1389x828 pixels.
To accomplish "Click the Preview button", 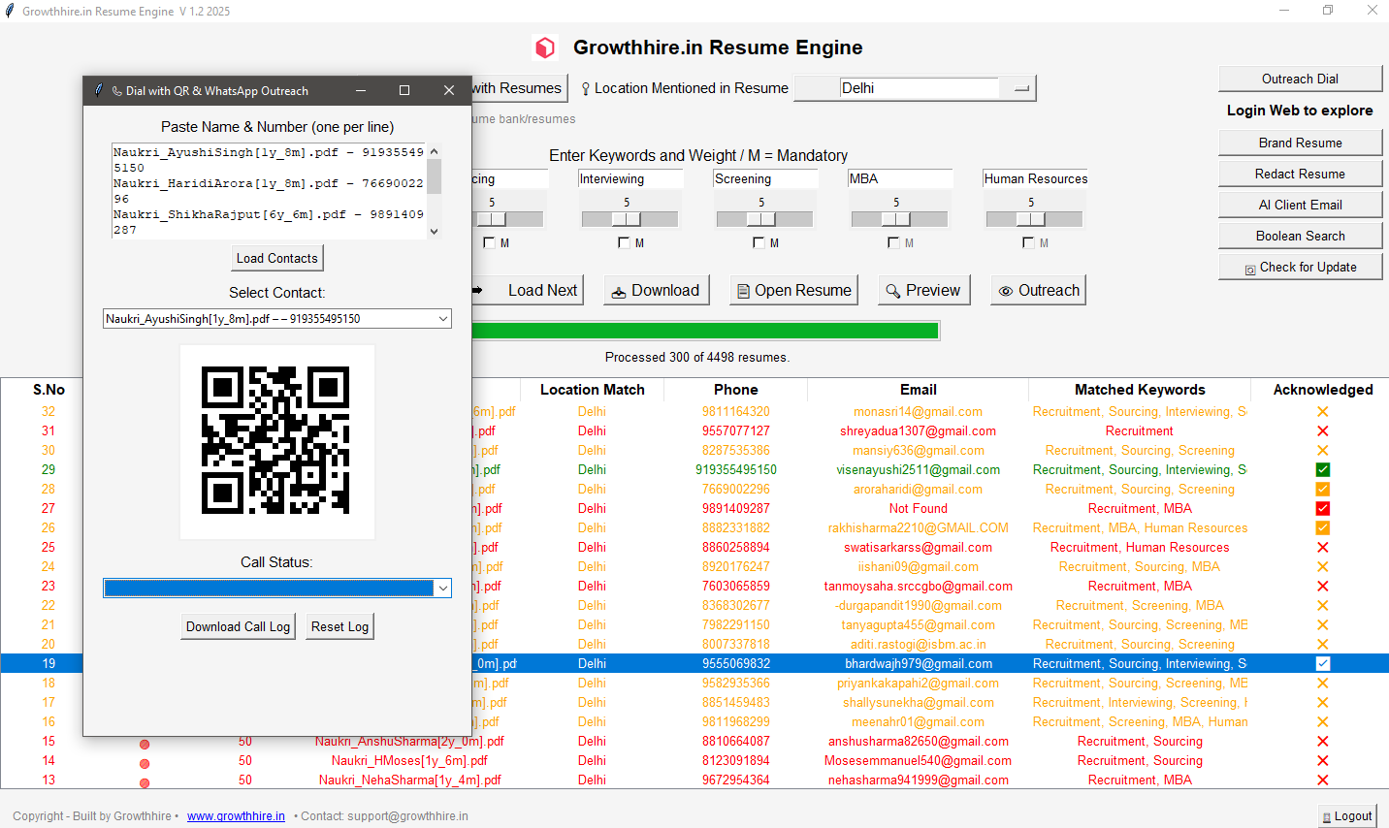I will 923,290.
